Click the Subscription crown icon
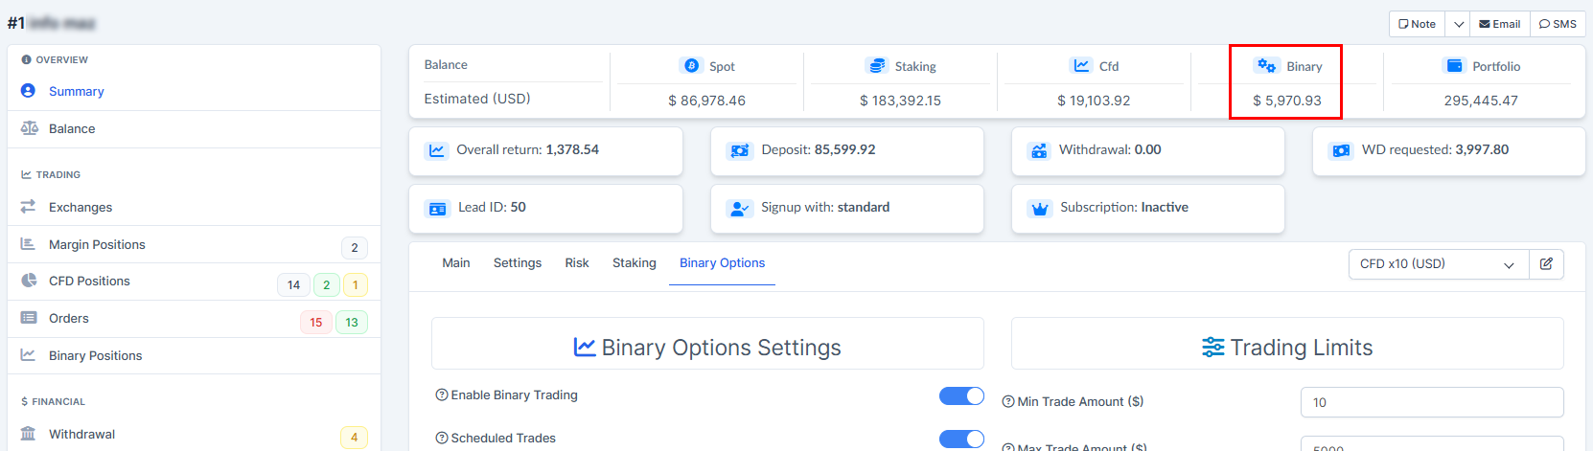Image resolution: width=1593 pixels, height=451 pixels. coord(1040,209)
